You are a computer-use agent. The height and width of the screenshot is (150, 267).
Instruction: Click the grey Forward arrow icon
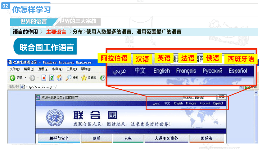click(32, 78)
